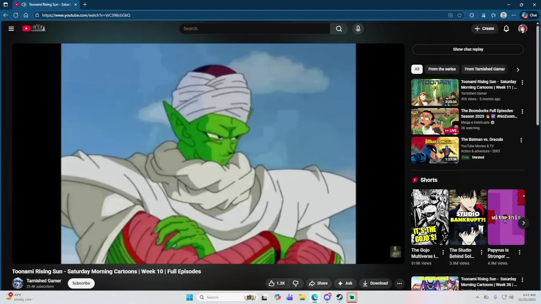This screenshot has height=304, width=541.
Task: Open Copilot Chat in the browser
Action: 529,15
